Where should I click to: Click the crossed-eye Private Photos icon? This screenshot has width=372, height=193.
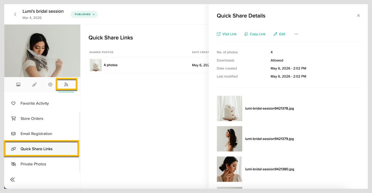coord(13,164)
